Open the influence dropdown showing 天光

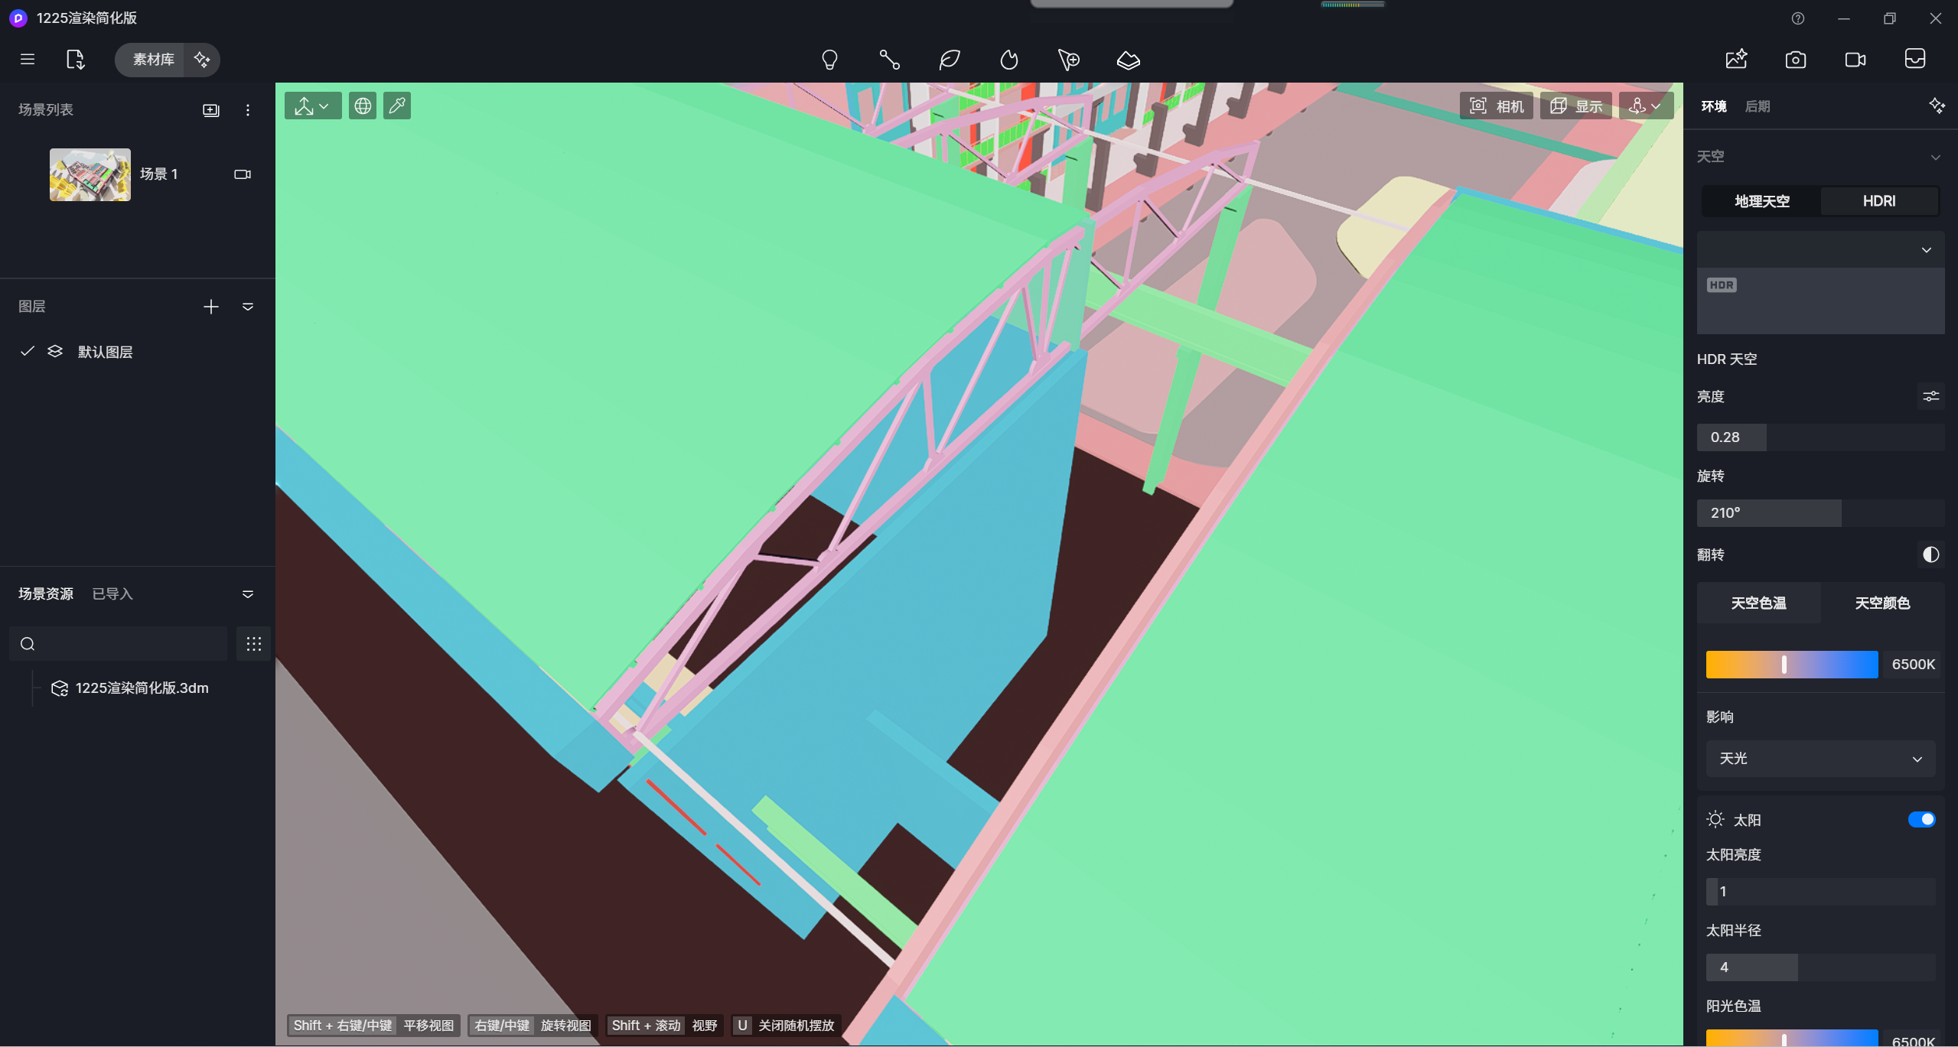1820,759
